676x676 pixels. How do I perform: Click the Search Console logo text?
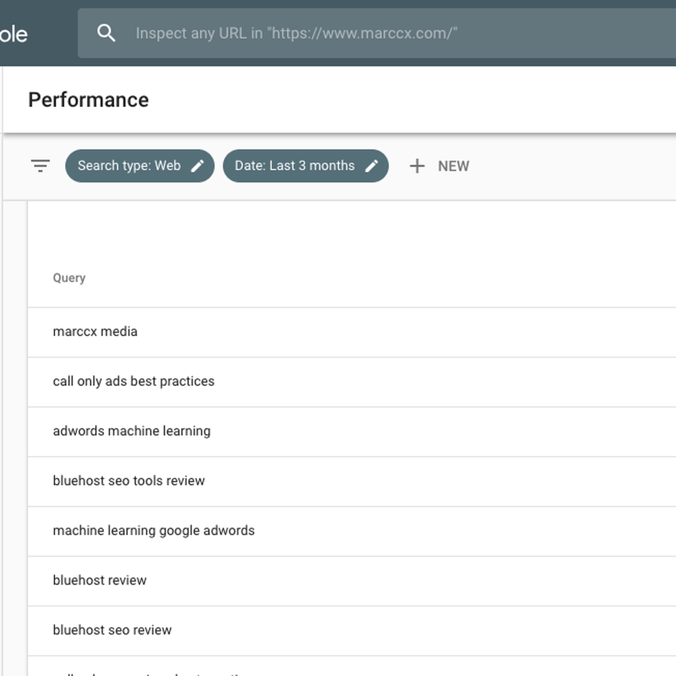tap(14, 34)
